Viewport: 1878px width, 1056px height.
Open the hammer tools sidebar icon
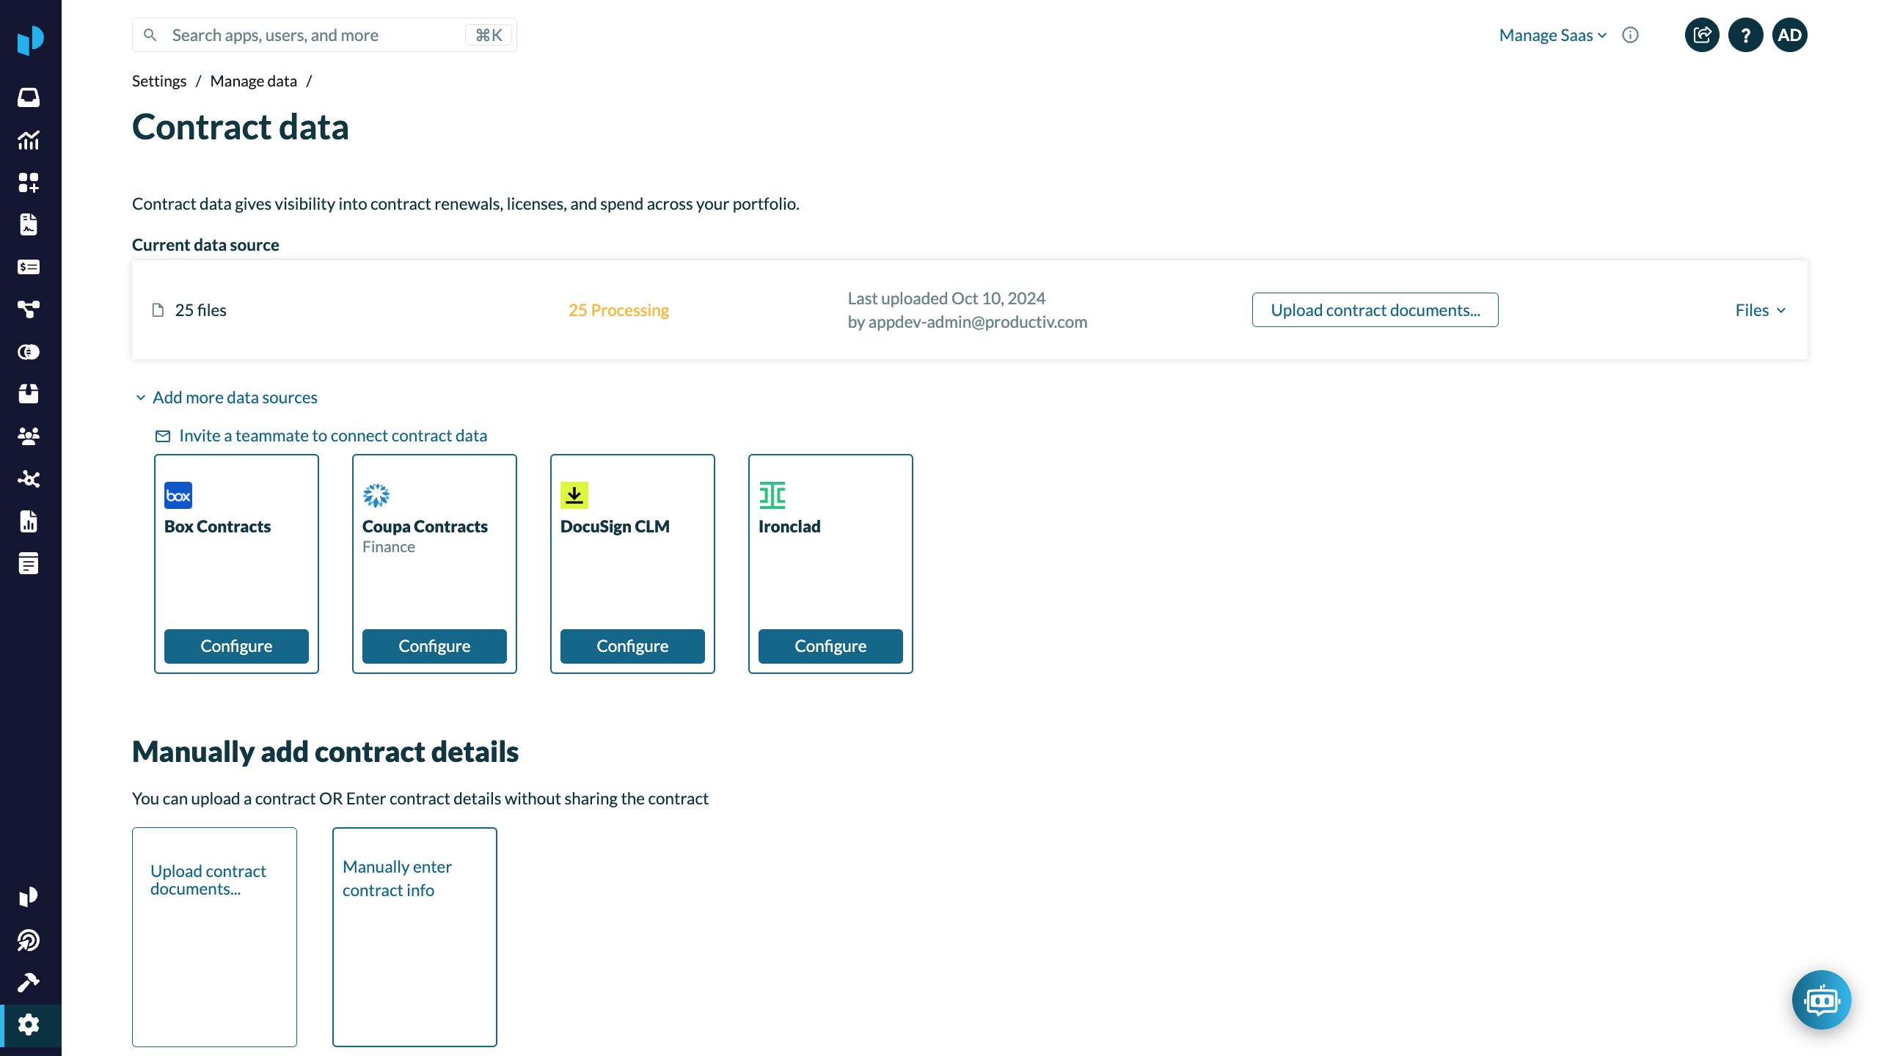click(29, 982)
